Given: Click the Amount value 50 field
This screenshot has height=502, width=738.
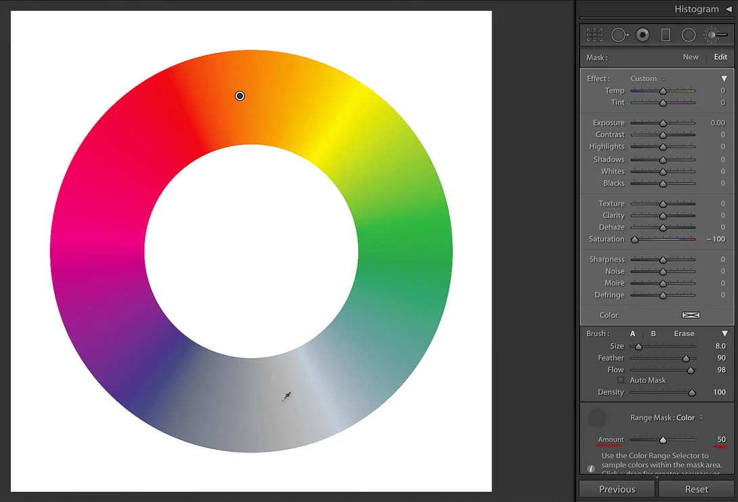Looking at the screenshot, I should [722, 440].
